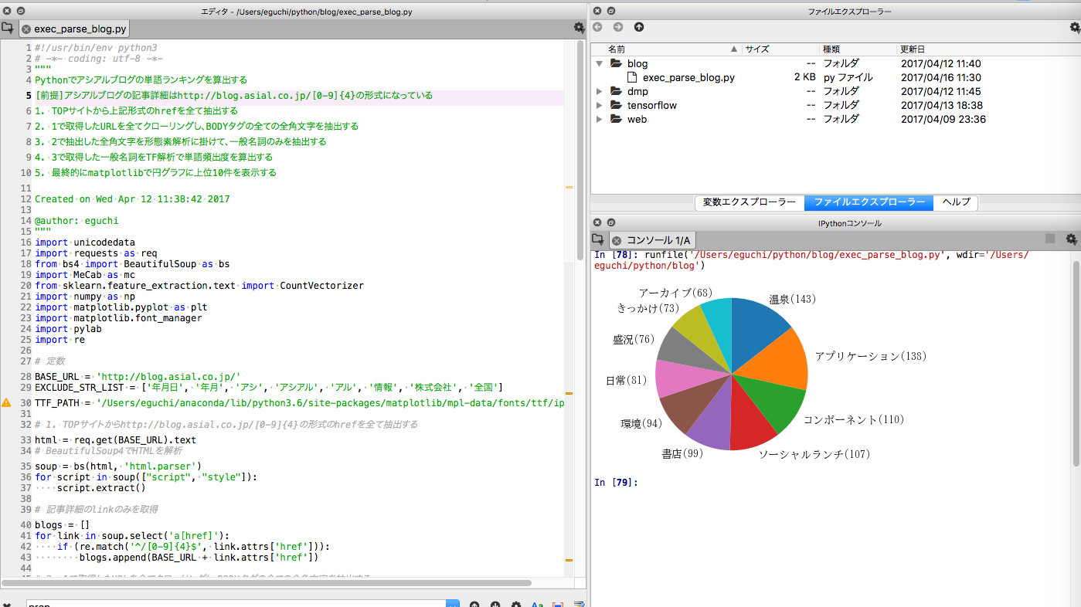Expand the tensorflow folder
Viewport: 1081px width, 607px height.
[600, 106]
